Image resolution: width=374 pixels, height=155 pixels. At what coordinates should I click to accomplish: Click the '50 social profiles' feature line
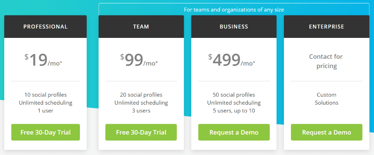234,95
